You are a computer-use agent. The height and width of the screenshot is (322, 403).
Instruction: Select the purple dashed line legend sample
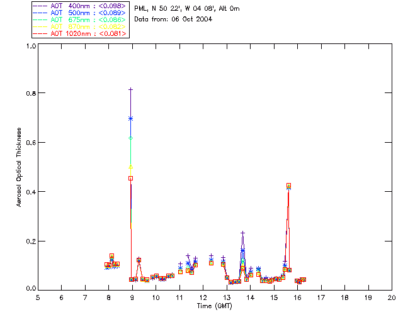point(40,6)
